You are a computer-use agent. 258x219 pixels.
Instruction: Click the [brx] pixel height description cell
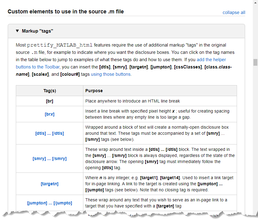159,114
